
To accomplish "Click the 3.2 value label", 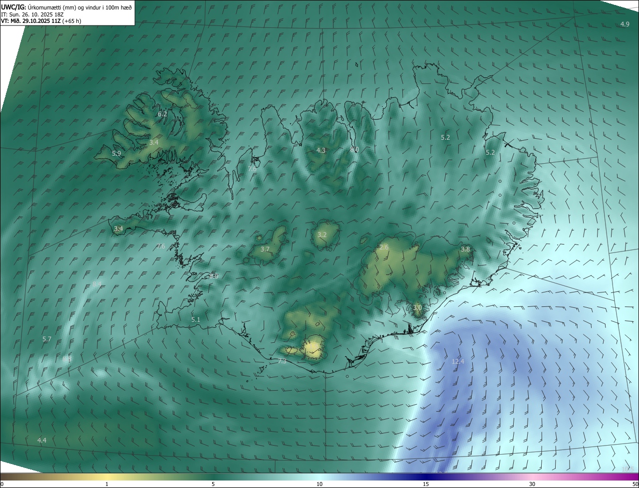I will pyautogui.click(x=322, y=235).
